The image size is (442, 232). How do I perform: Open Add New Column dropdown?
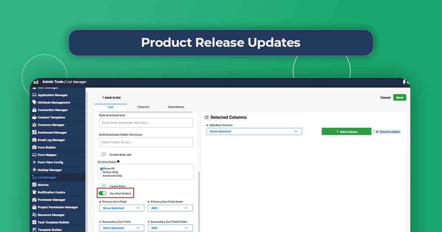[x=254, y=131]
